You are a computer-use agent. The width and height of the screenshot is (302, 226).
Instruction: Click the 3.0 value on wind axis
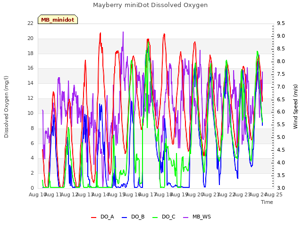point(281,188)
